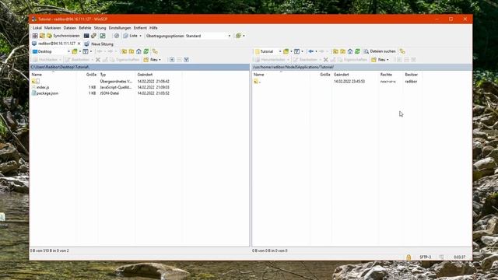498x280 pixels.
Task: Click the remote owner value radibor
Action: coord(411,81)
